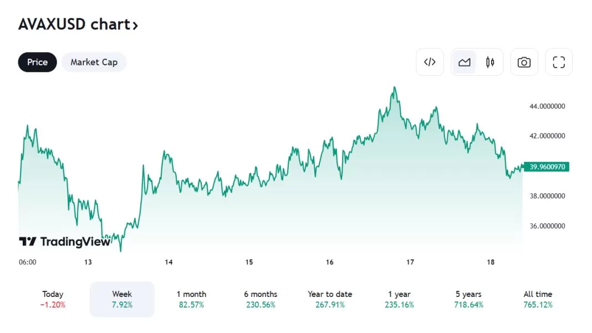Switch to area line chart view

click(x=465, y=62)
